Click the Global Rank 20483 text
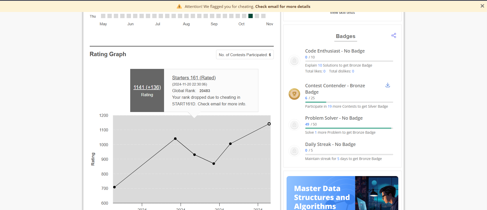Image resolution: width=487 pixels, height=210 pixels. [191, 91]
